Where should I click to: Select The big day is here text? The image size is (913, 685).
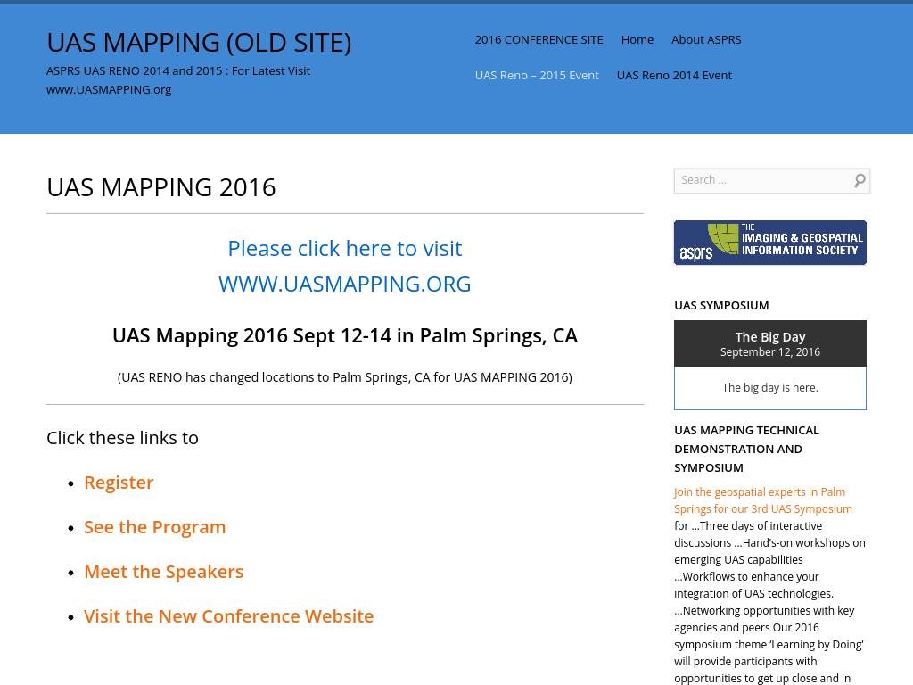(769, 387)
